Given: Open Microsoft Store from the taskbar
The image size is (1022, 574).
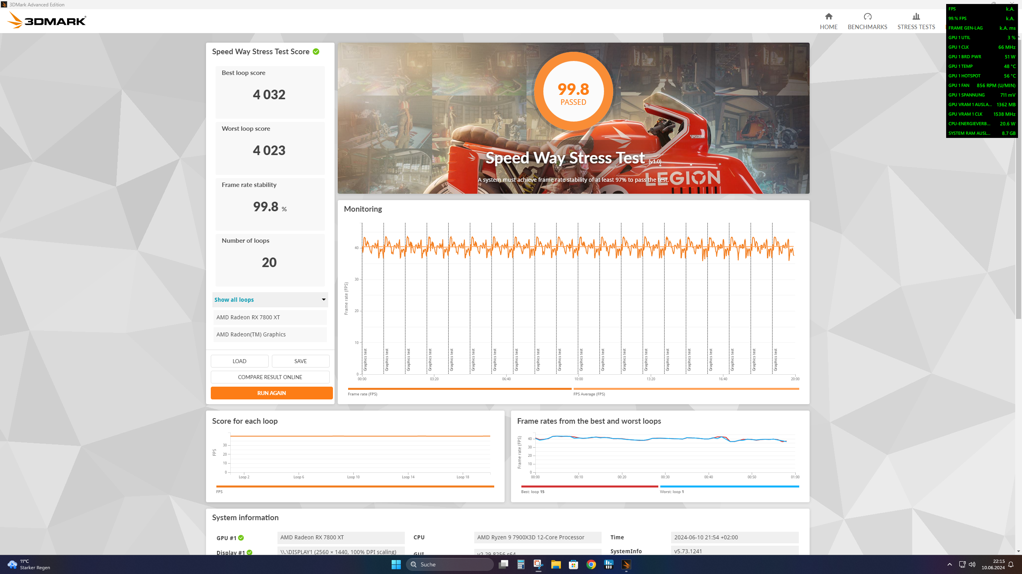Looking at the screenshot, I should [574, 564].
